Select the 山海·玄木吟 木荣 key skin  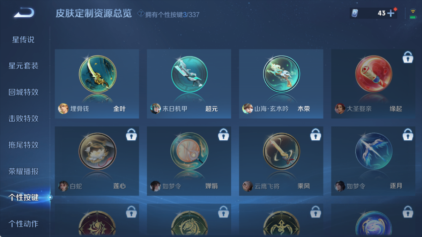coord(281,84)
